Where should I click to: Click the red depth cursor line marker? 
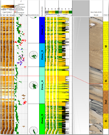36,76
